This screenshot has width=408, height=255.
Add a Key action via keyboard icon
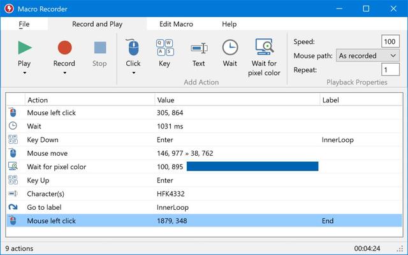point(164,48)
